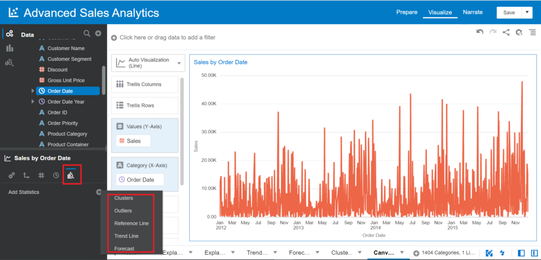Open the canvas settings gear-hexagon icon
Viewport: 541px width, 260px height.
coord(519,32)
